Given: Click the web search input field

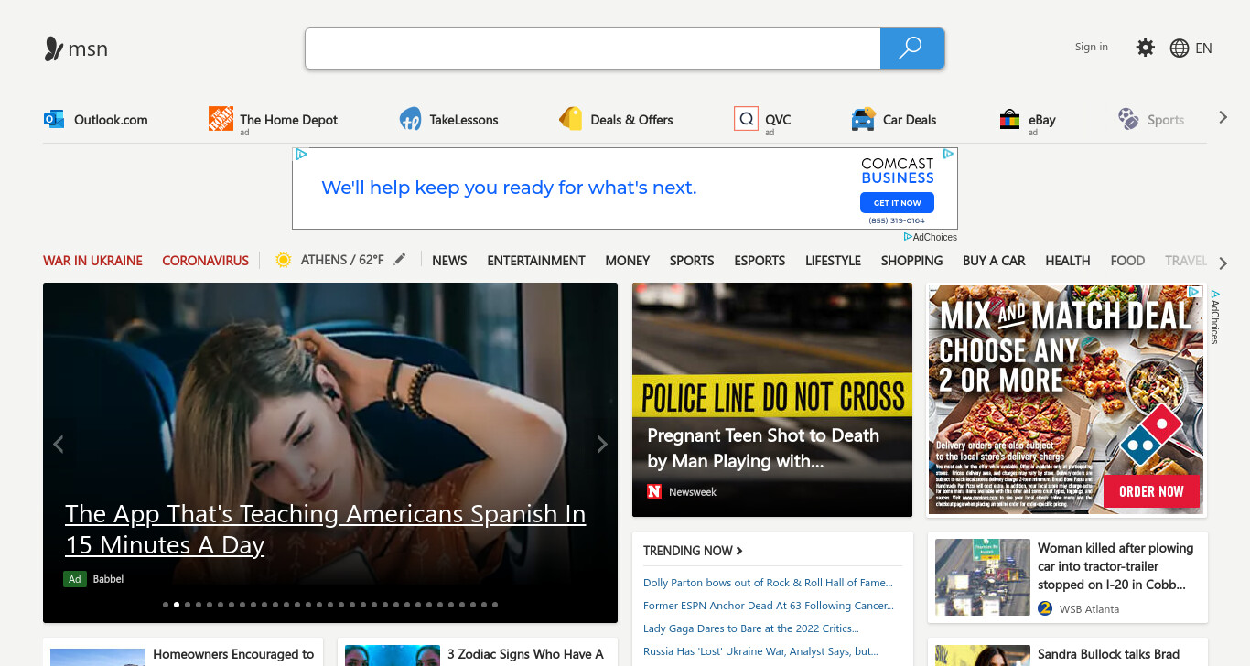Looking at the screenshot, I should click(593, 48).
